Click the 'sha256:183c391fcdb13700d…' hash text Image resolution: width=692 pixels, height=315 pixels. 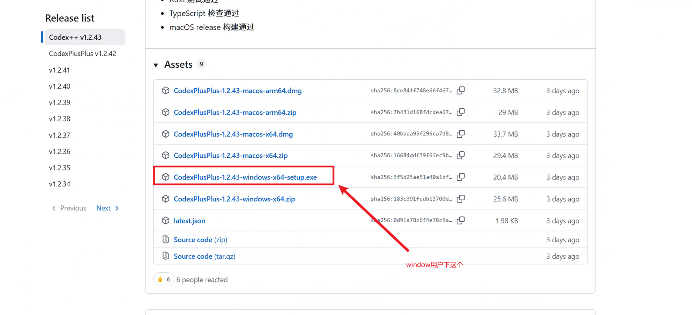tap(411, 199)
